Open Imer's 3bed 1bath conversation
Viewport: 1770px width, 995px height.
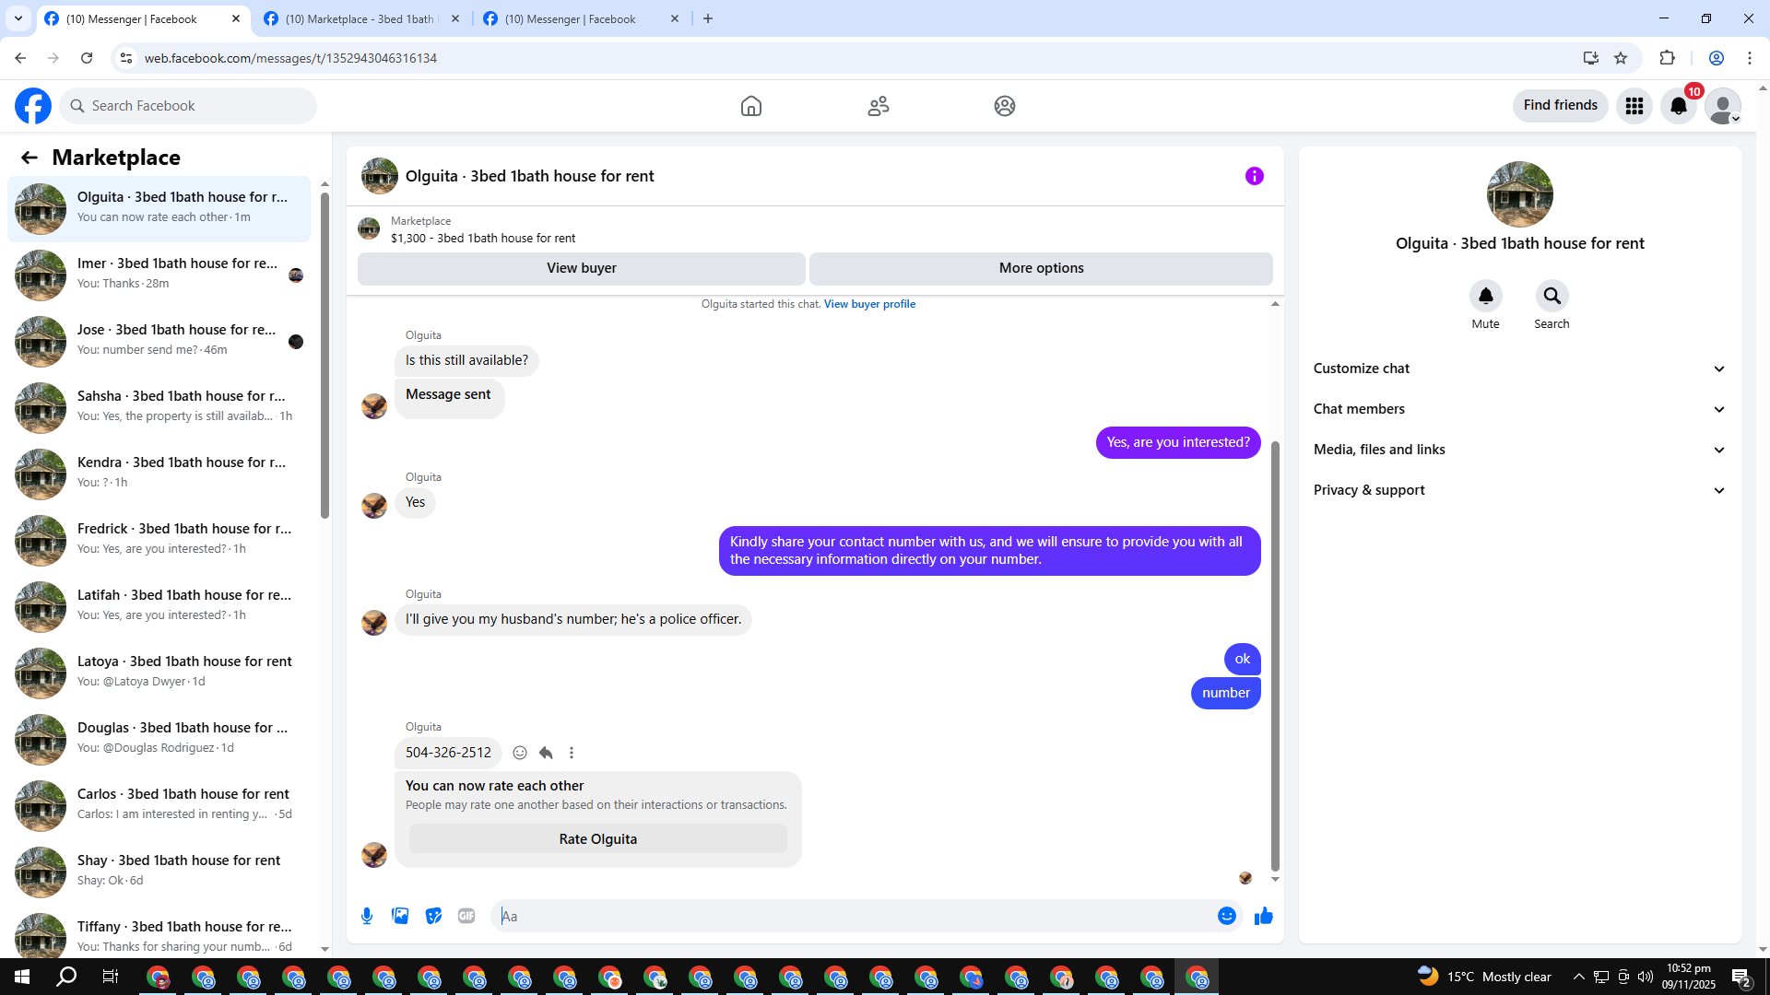[x=159, y=275]
